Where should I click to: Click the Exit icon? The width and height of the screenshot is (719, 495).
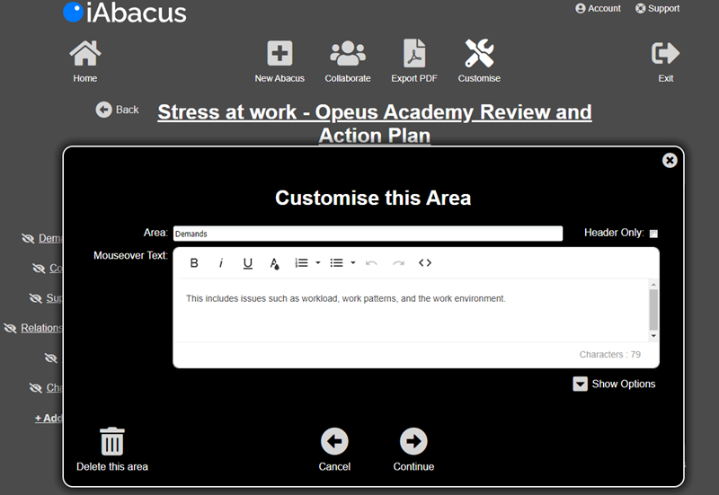[665, 53]
